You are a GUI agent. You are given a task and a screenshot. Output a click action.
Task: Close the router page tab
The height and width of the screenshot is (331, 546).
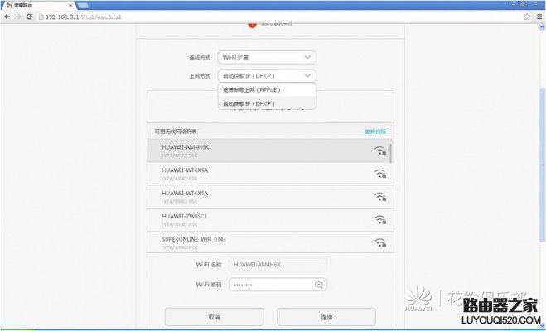pyautogui.click(x=70, y=6)
